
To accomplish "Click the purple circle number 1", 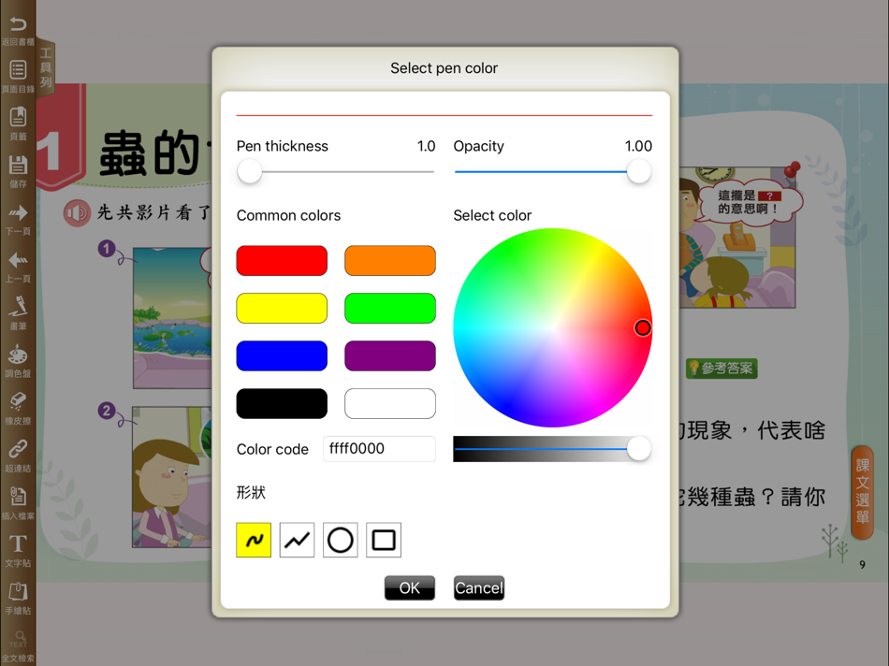I will coord(107,248).
